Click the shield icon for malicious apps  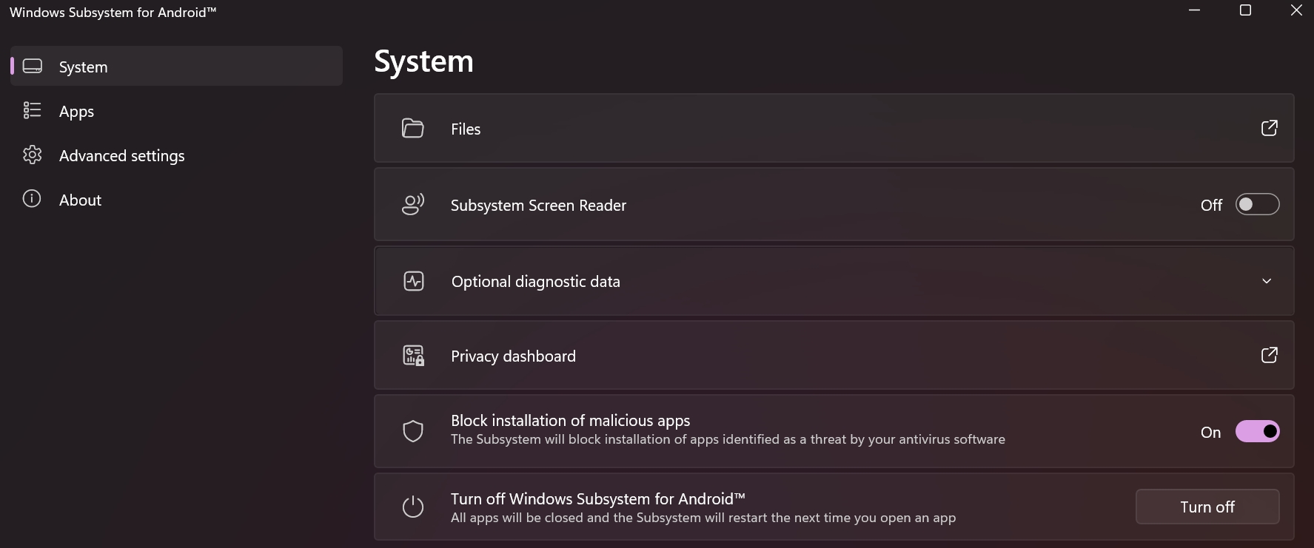point(413,431)
